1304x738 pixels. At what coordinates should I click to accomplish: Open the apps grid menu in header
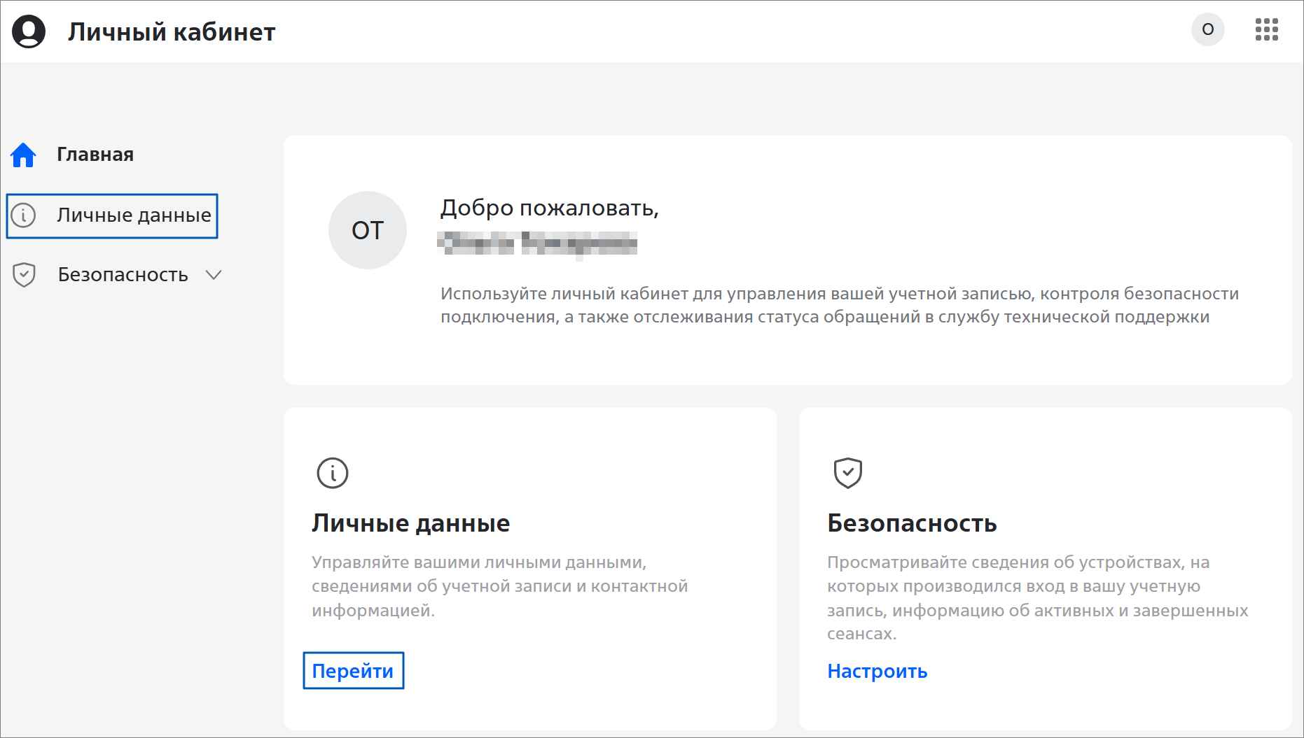pos(1266,29)
